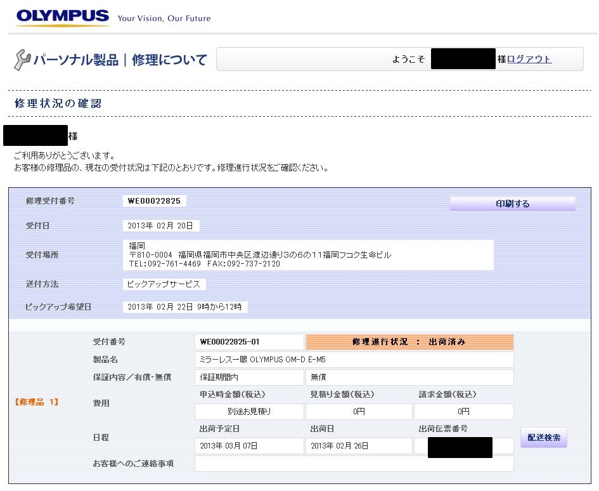Click scheduled ship date 2013年 03月 07日
The width and height of the screenshot is (599, 491).
point(249,446)
